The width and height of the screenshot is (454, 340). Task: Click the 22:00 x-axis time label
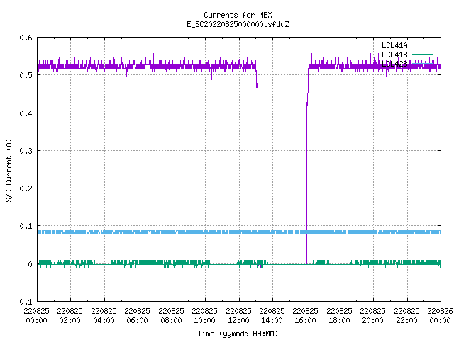(x=406, y=320)
